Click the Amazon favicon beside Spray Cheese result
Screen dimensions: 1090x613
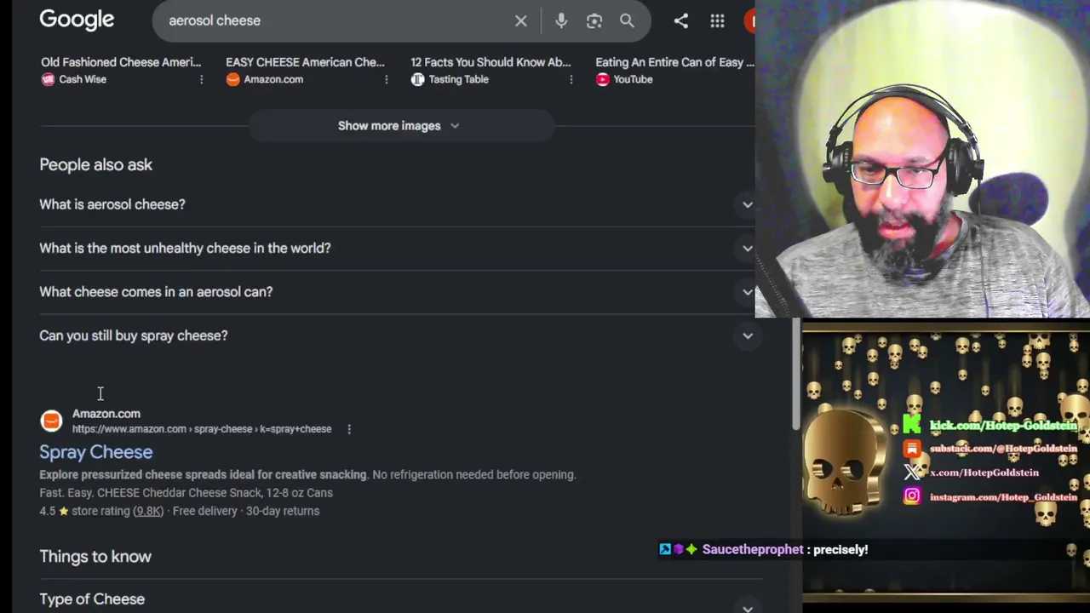51,421
